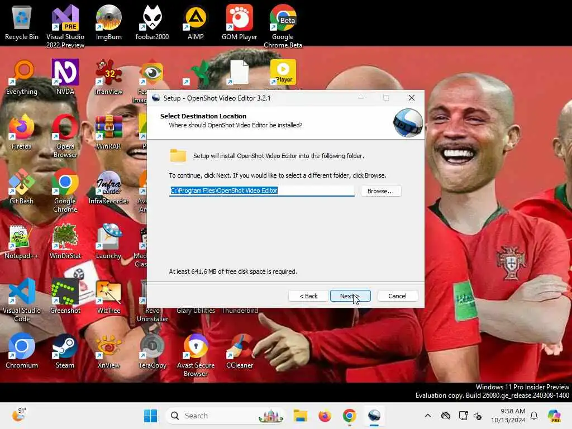Select the Revo Uninstaller desktop icon
The image size is (572, 429).
point(152,314)
